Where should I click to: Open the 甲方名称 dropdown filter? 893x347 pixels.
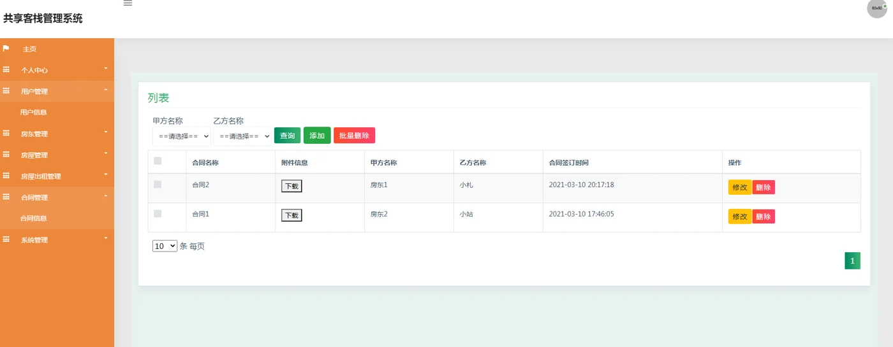pos(182,136)
